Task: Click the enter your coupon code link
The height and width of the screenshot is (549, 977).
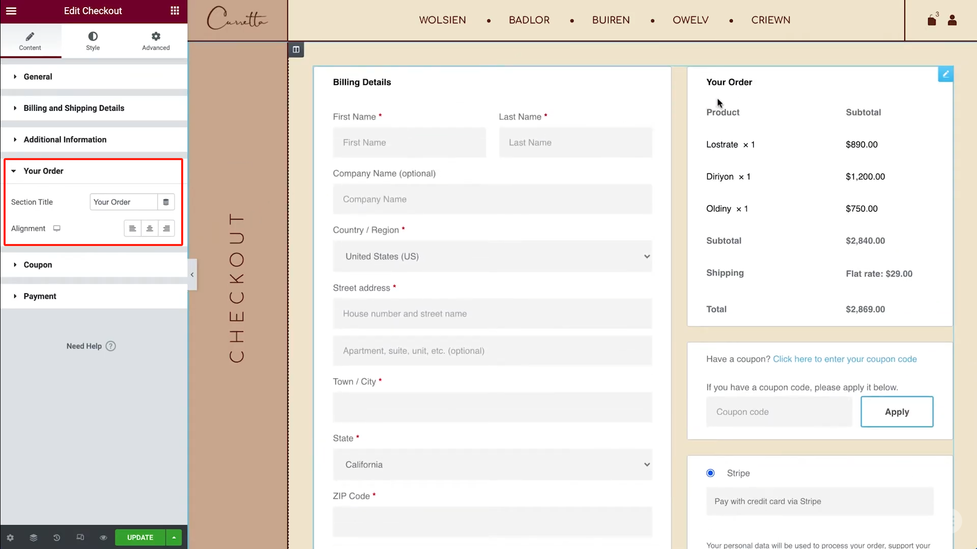Action: click(x=845, y=359)
